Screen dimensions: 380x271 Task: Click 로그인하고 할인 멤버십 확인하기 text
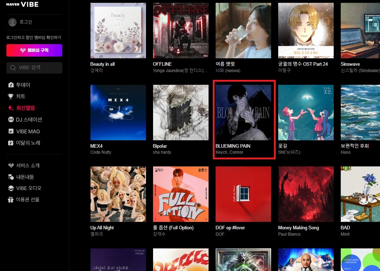[x=34, y=37]
